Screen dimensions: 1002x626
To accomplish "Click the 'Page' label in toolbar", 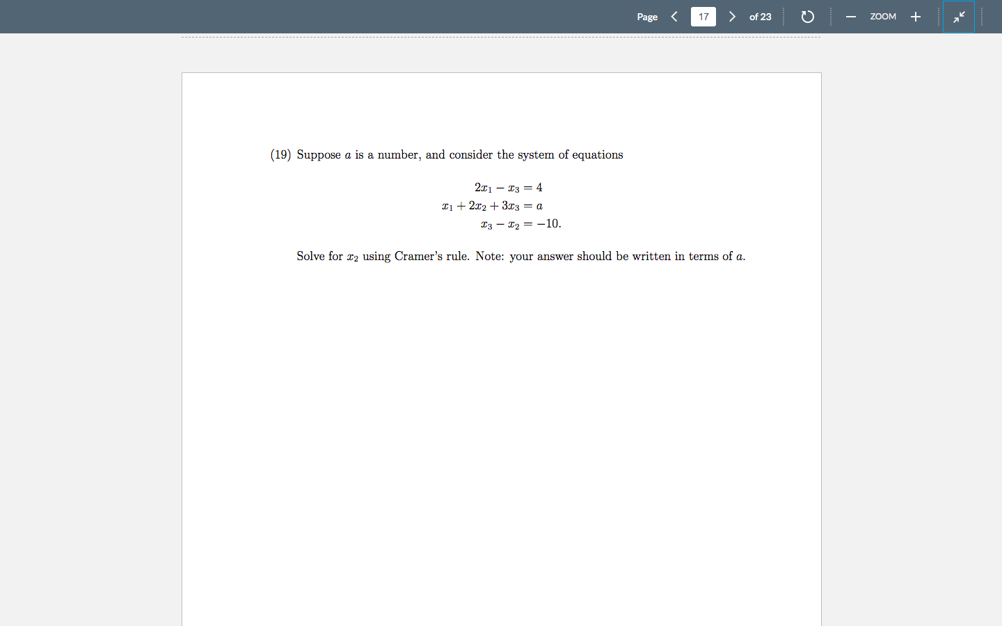I will (647, 17).
